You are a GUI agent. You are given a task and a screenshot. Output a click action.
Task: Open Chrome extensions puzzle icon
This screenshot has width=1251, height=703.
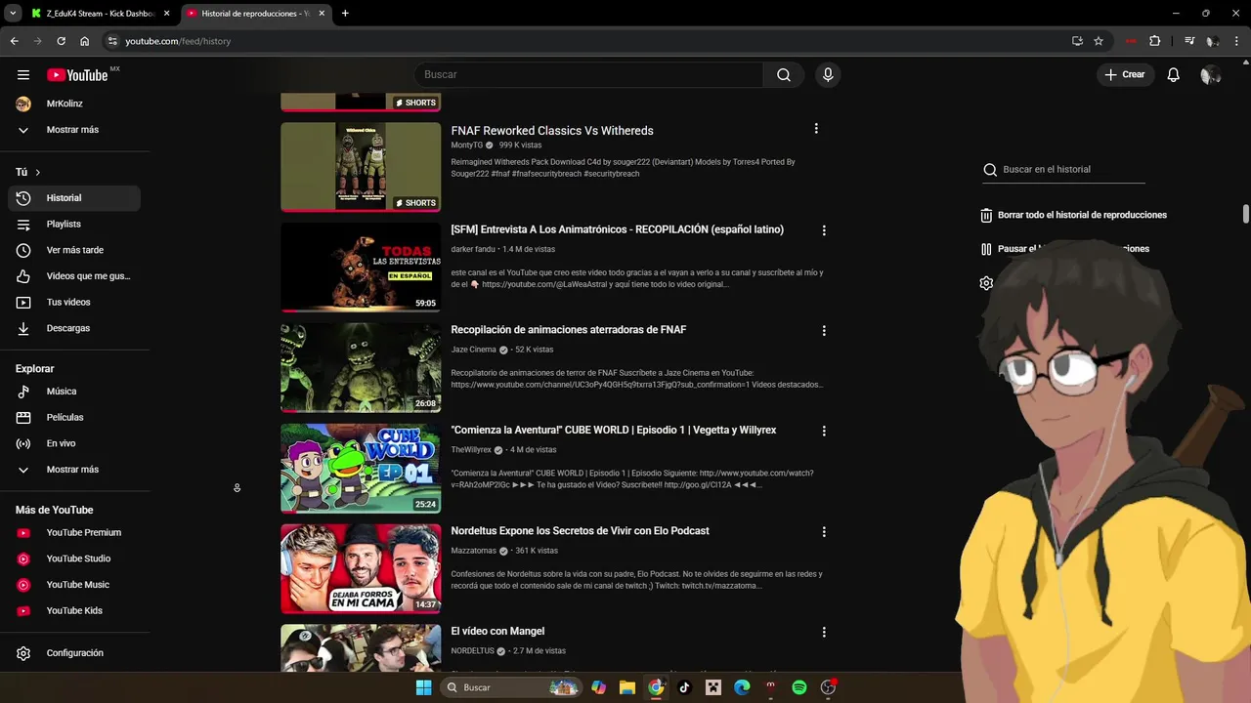[x=1155, y=41]
